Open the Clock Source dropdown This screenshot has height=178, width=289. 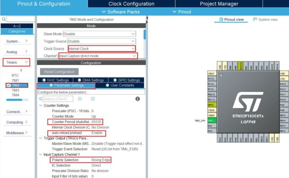102,49
